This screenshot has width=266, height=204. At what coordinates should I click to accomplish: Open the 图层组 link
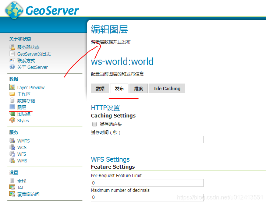click(x=24, y=114)
